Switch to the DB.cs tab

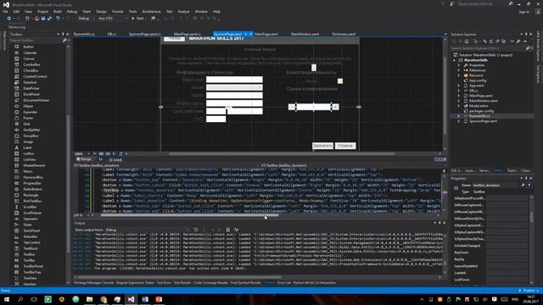coord(111,34)
